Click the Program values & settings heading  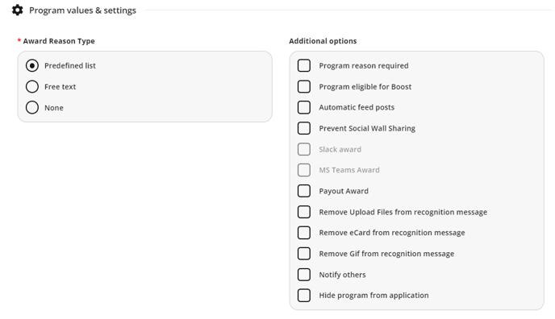pyautogui.click(x=82, y=10)
